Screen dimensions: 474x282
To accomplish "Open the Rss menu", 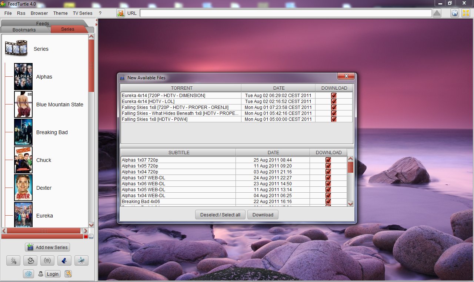I will click(21, 13).
